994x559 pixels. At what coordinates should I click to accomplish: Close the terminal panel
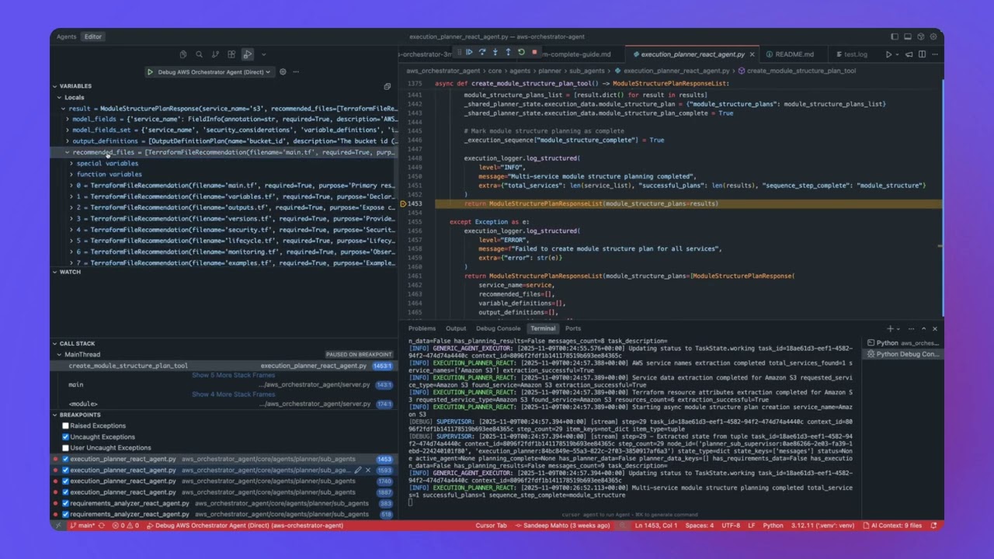click(x=934, y=328)
